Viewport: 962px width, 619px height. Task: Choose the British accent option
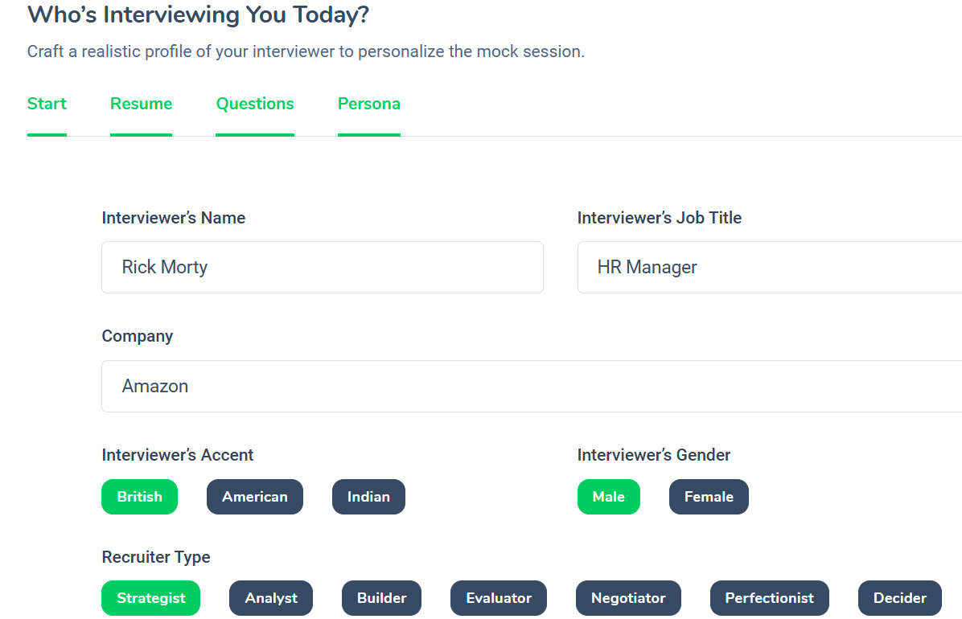(x=139, y=497)
